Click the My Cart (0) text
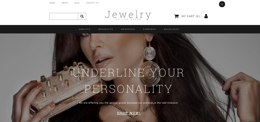 pos(190,16)
